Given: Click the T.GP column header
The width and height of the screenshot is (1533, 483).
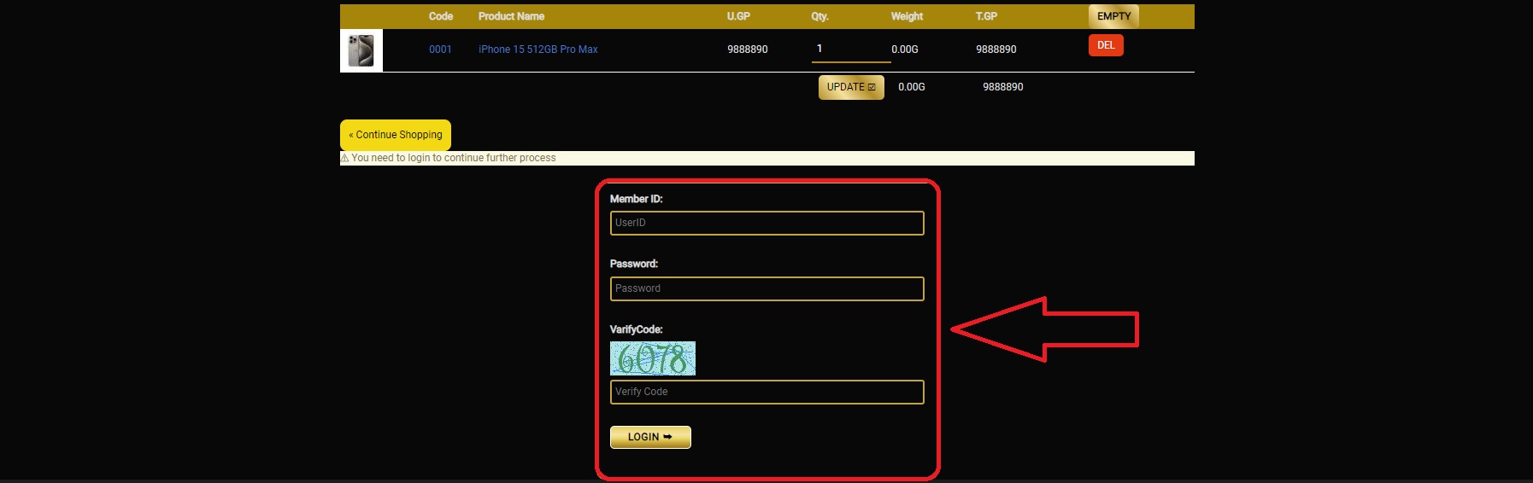Looking at the screenshot, I should pyautogui.click(x=986, y=16).
